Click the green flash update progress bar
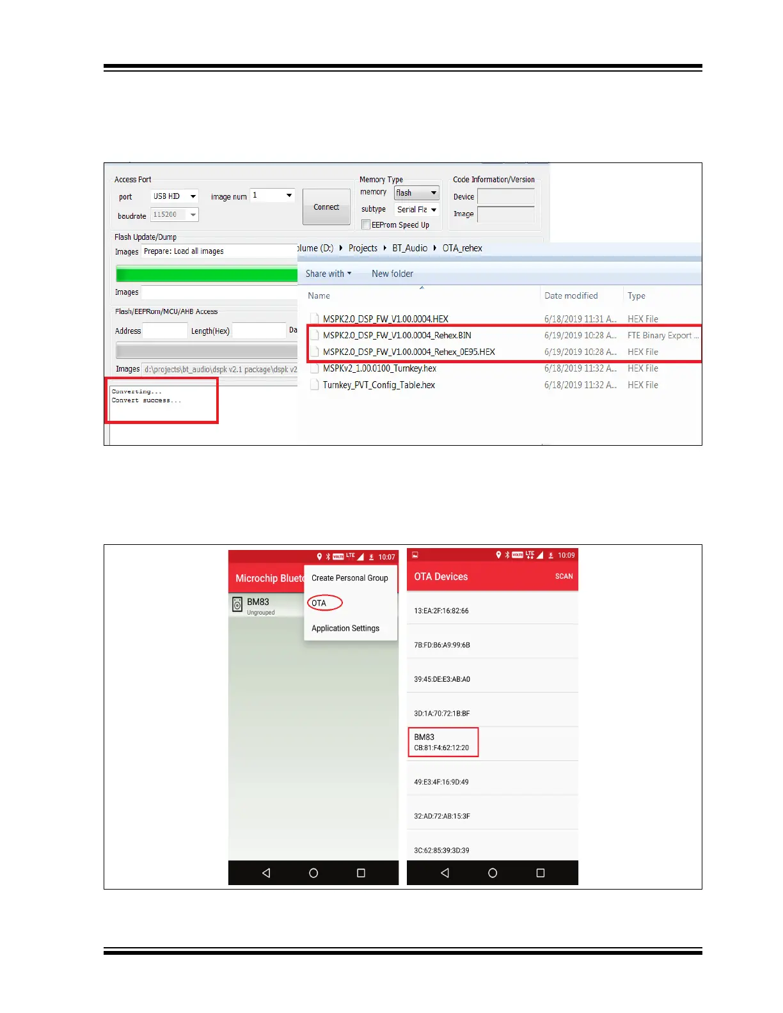783x1013 pixels. click(207, 274)
